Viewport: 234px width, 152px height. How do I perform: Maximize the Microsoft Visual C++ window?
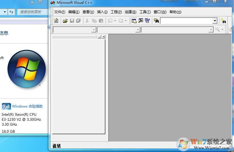(214, 1)
